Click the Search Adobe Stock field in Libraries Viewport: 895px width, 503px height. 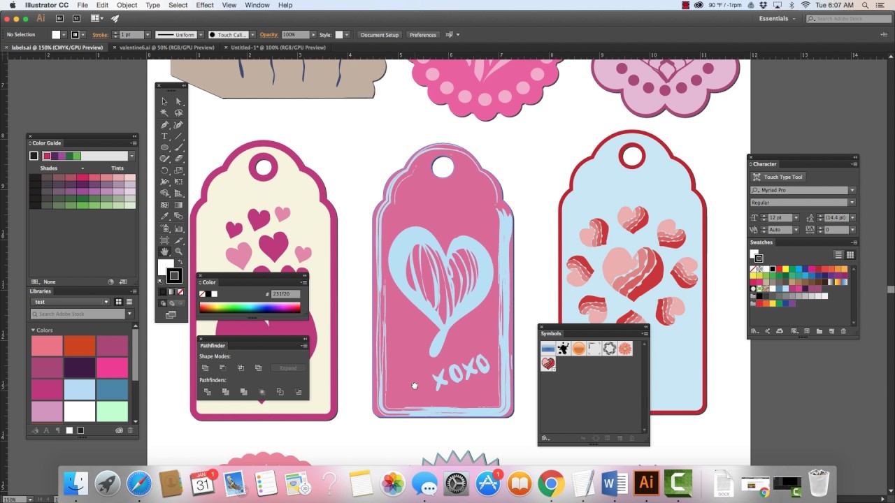tap(78, 314)
